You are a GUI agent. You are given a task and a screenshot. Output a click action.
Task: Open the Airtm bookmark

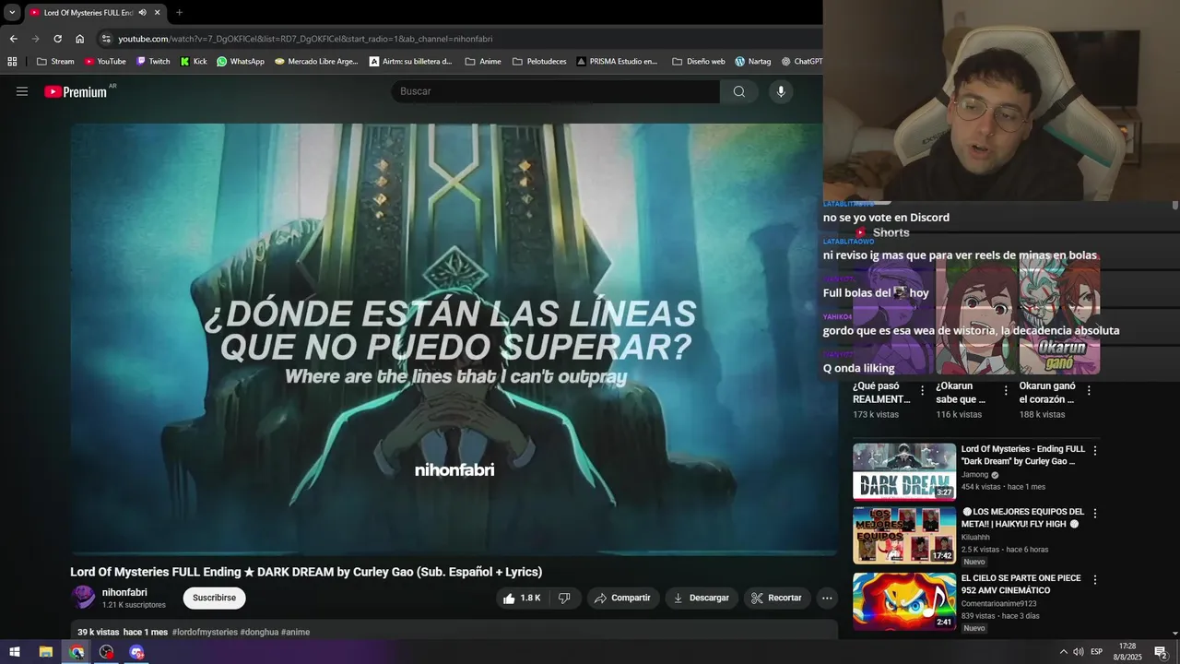point(410,62)
